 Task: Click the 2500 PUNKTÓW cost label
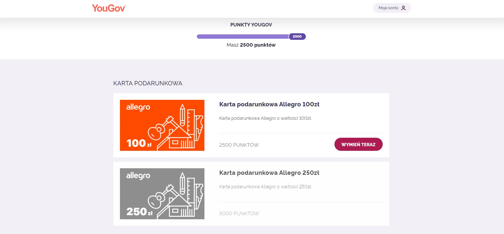point(239,145)
